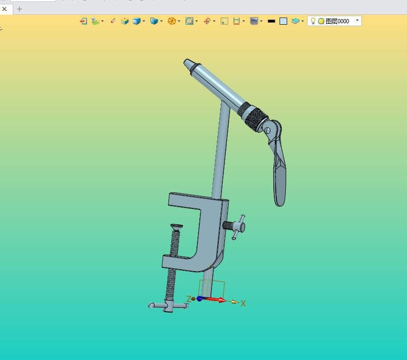The height and width of the screenshot is (360, 407).
Task: Click the view orientation cube icon
Action: 154,21
